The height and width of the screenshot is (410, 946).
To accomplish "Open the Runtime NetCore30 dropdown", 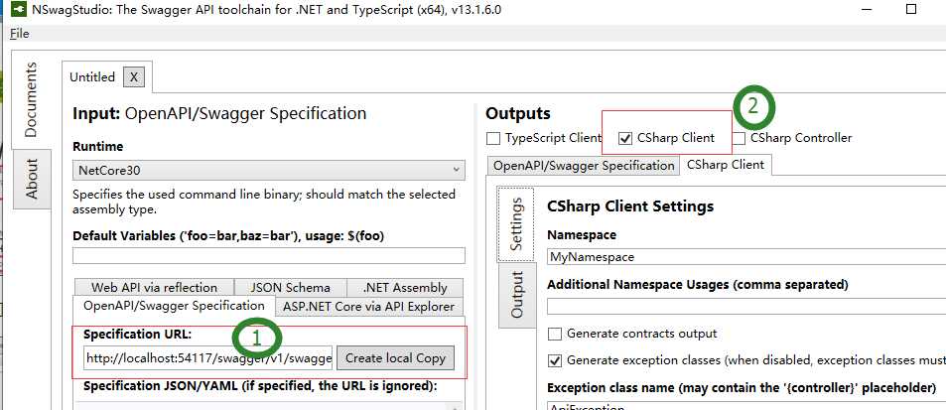I will pyautogui.click(x=268, y=171).
